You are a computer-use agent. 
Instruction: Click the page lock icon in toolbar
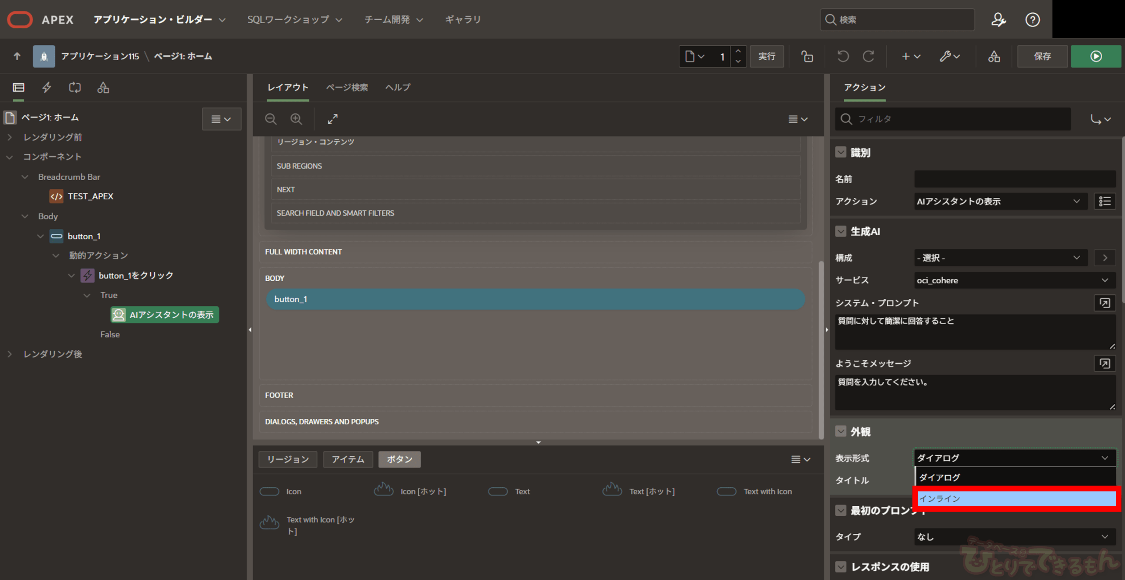(807, 56)
